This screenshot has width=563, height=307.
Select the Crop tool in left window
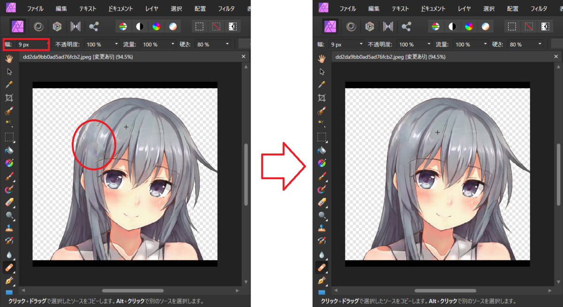[x=9, y=98]
